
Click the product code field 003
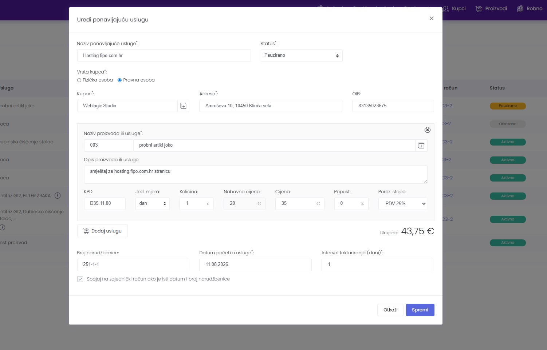tap(109, 145)
